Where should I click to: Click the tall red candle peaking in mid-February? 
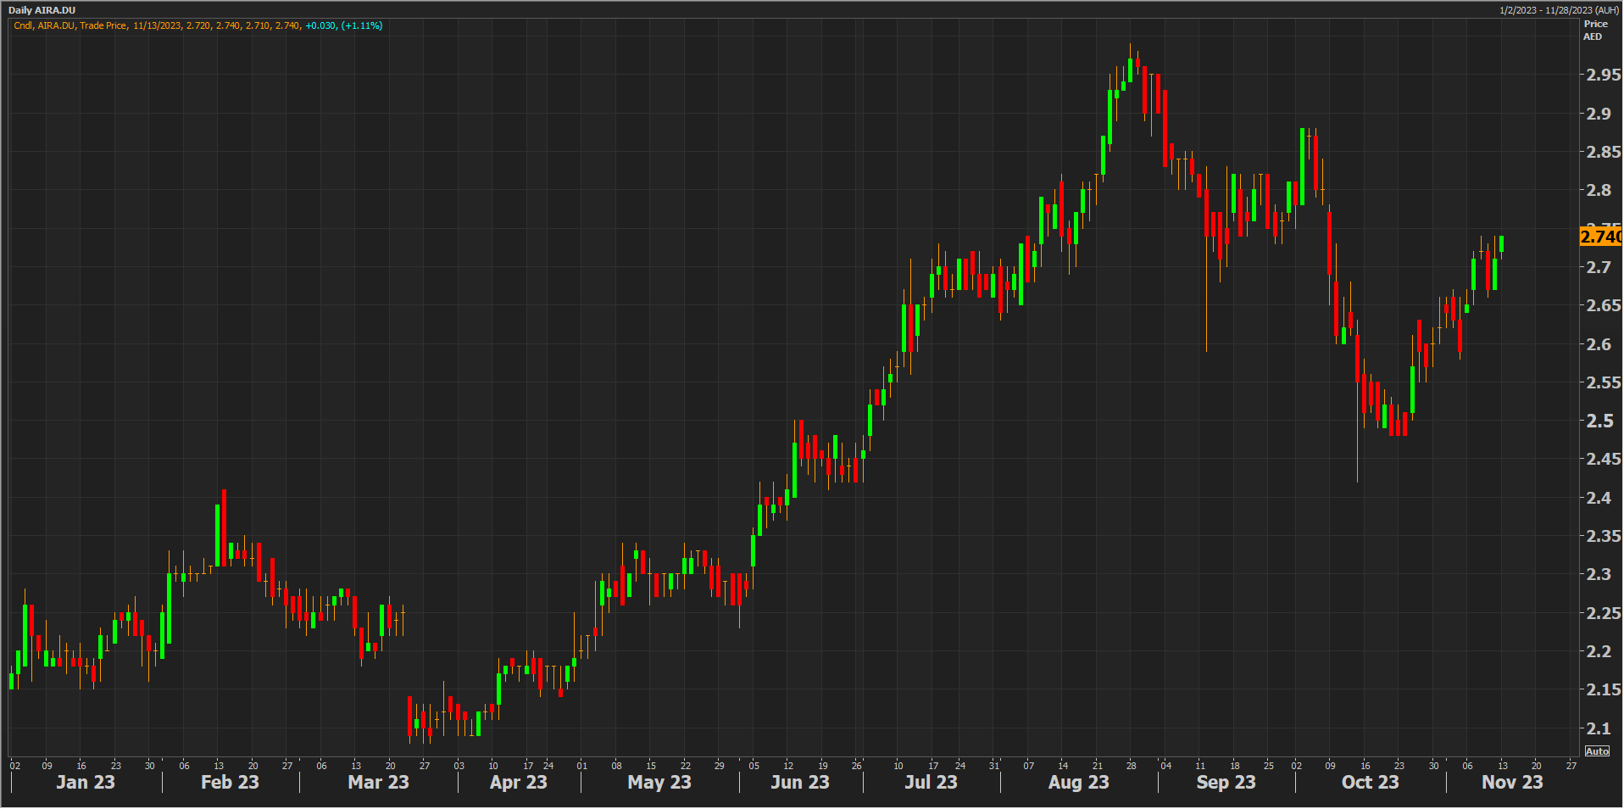click(224, 526)
